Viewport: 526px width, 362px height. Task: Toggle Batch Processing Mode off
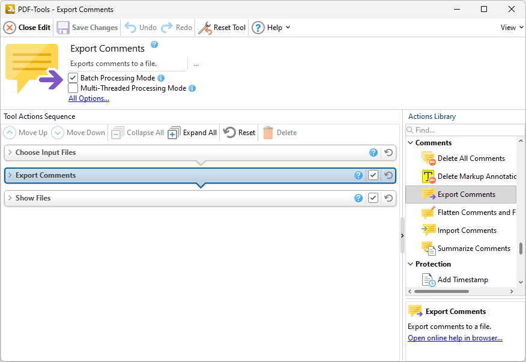tap(73, 77)
